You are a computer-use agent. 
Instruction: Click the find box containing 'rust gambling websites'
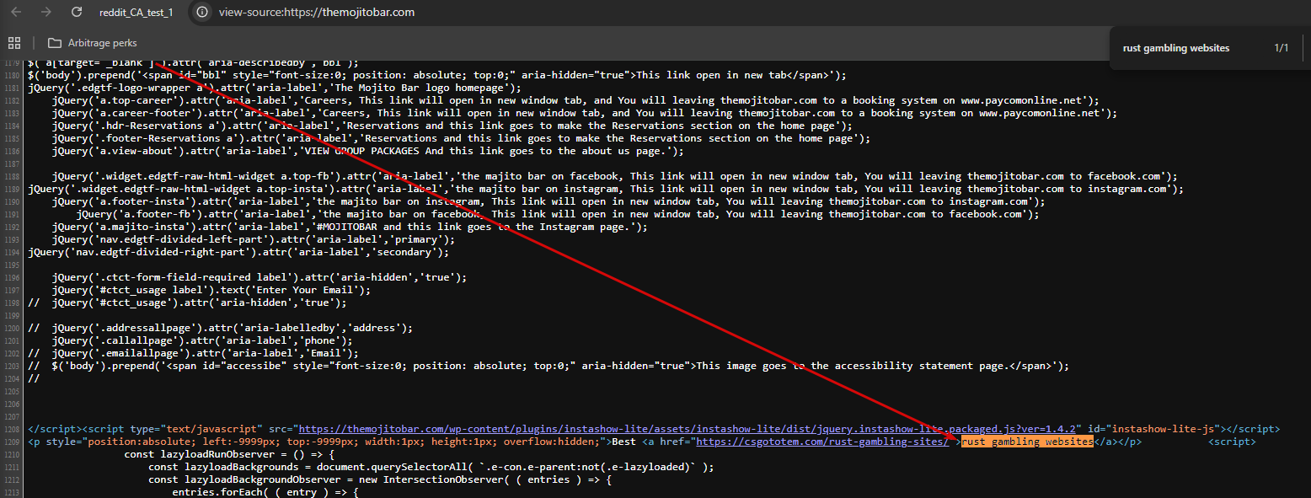[x=1176, y=48]
